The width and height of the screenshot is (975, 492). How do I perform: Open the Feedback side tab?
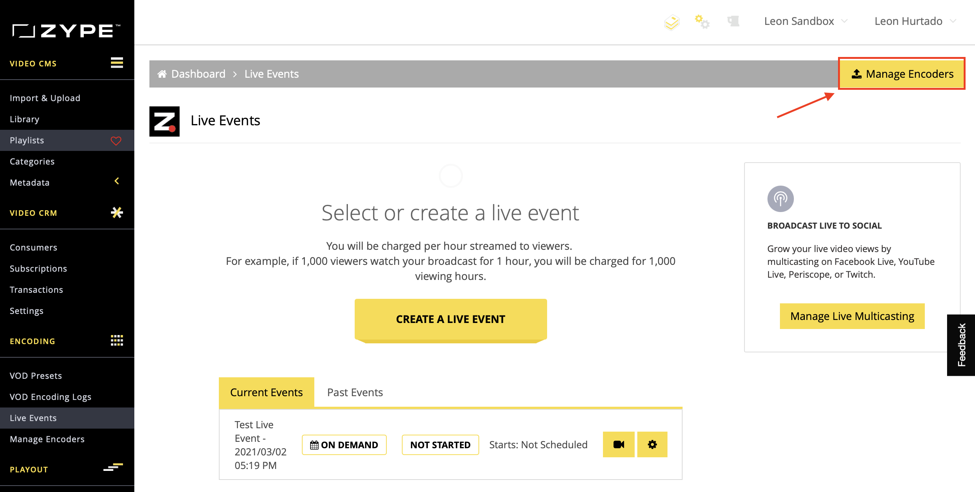coord(961,345)
